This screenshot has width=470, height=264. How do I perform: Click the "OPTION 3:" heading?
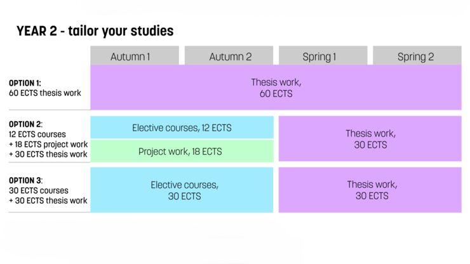point(25,180)
